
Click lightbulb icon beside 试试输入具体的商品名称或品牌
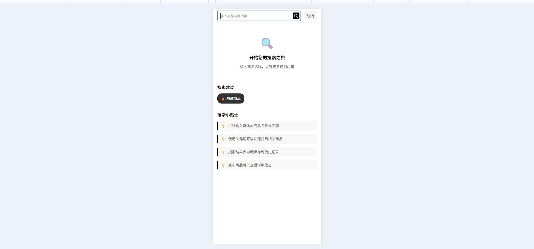223,126
